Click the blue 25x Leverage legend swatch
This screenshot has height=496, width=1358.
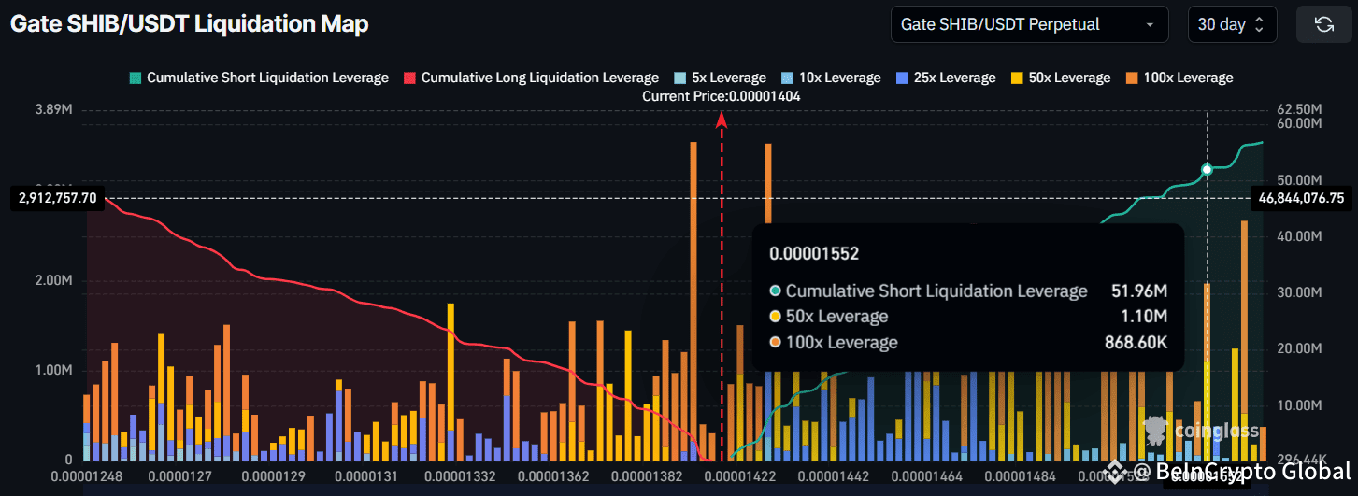click(901, 78)
